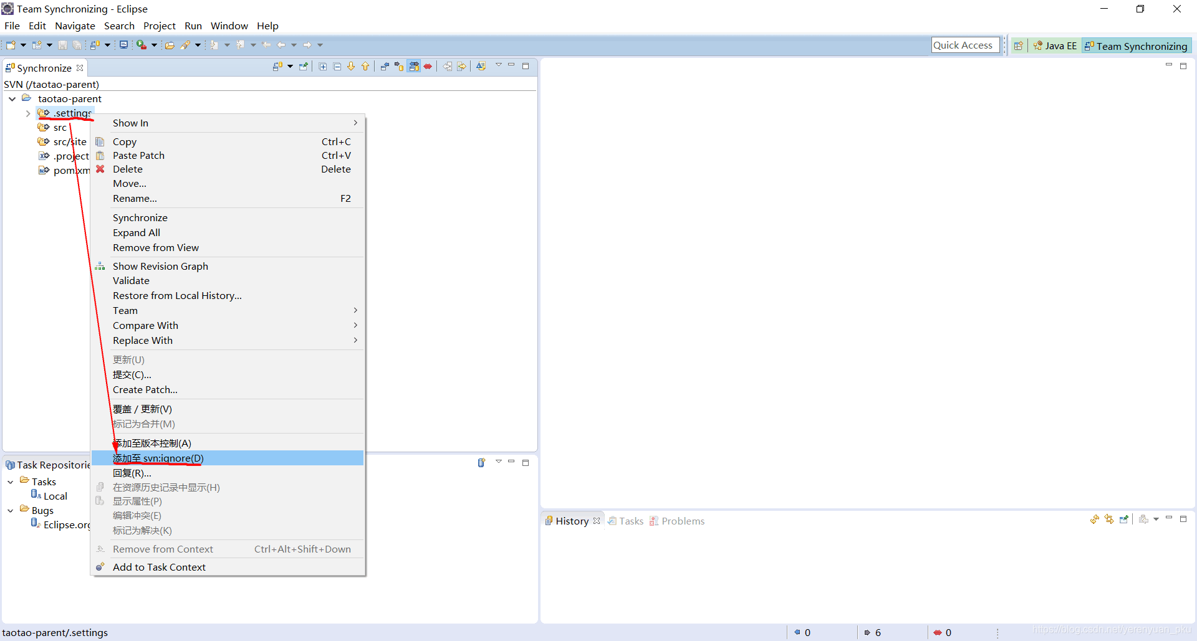Click Collapse All icon in Synchronize view
1197x641 pixels.
coord(337,67)
